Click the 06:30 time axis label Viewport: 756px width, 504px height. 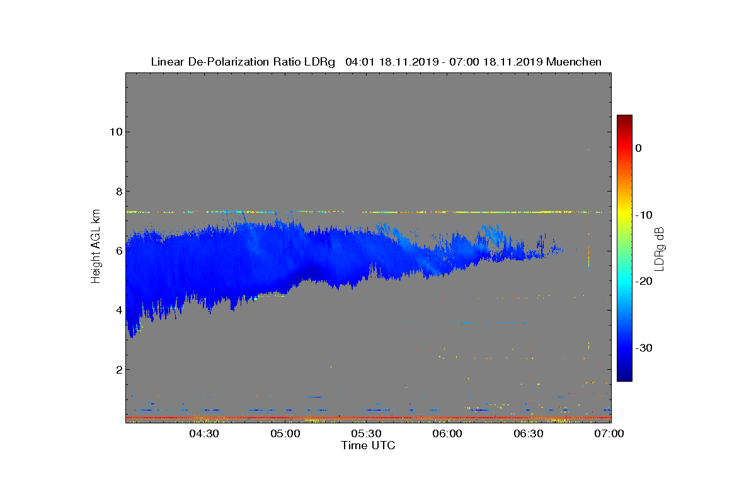point(529,433)
